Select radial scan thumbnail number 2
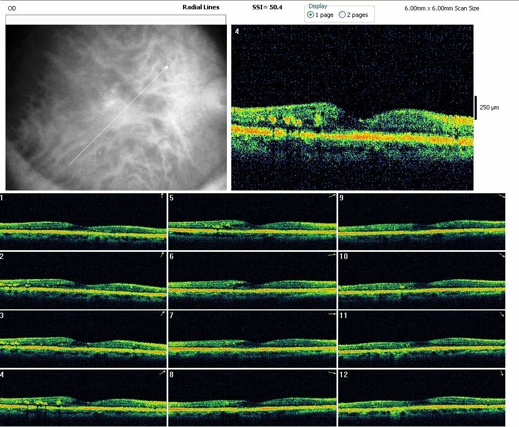 [x=83, y=280]
